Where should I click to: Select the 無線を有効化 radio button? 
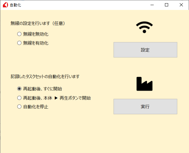(19, 43)
